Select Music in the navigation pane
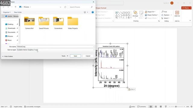Image resolution: width=193 pixels, height=108 pixels. click(x=10, y=40)
